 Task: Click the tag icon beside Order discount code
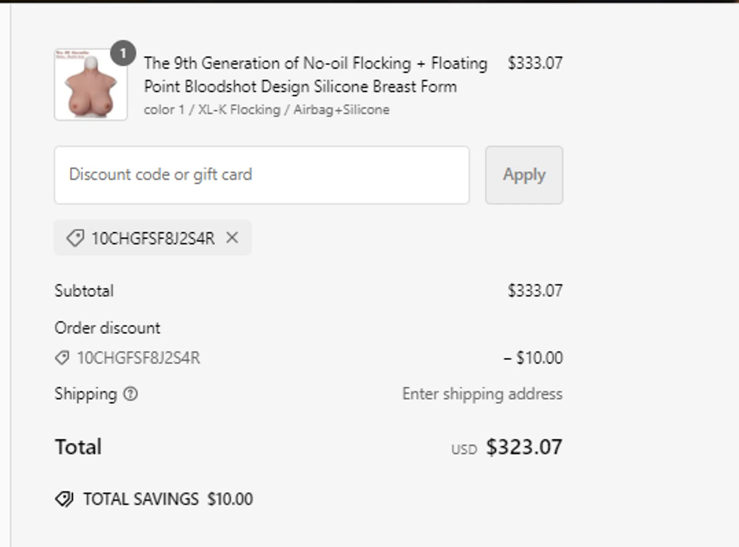click(x=62, y=358)
